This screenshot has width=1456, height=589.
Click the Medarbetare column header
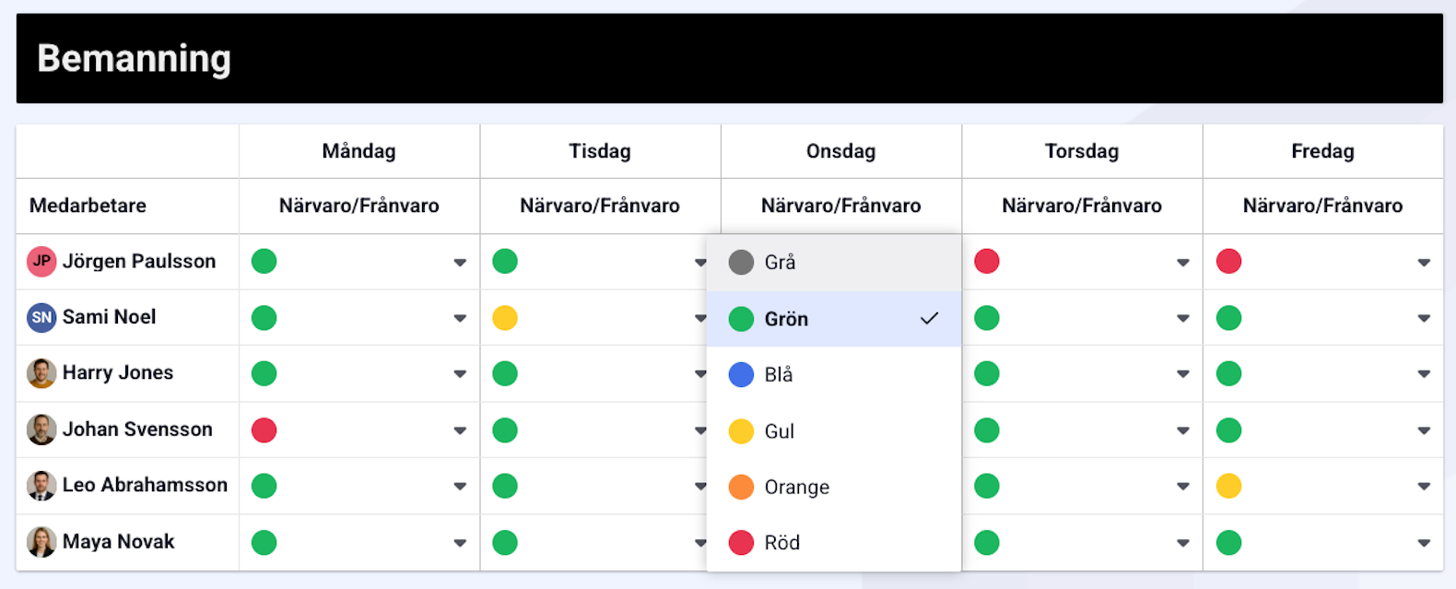pyautogui.click(x=88, y=206)
